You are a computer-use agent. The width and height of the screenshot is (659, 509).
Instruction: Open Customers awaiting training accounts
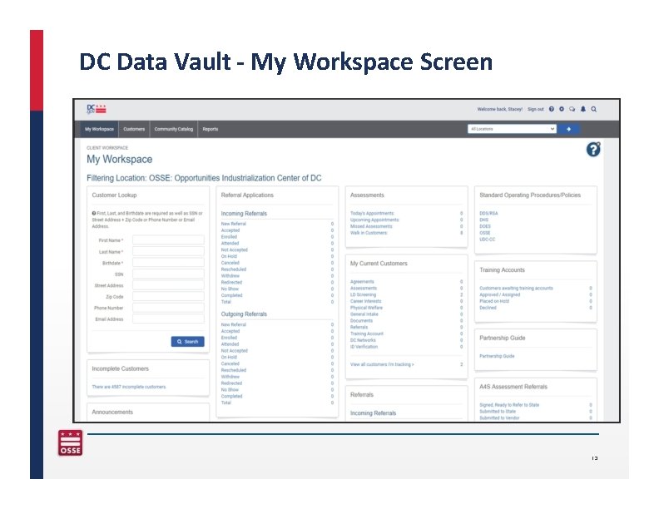516,288
